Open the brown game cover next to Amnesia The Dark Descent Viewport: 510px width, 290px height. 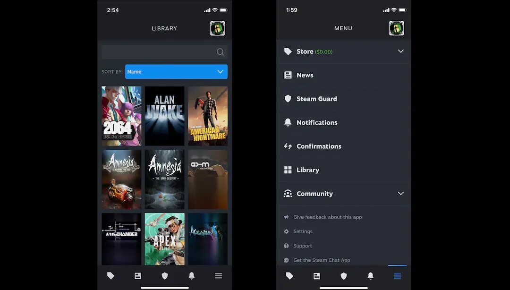208,179
